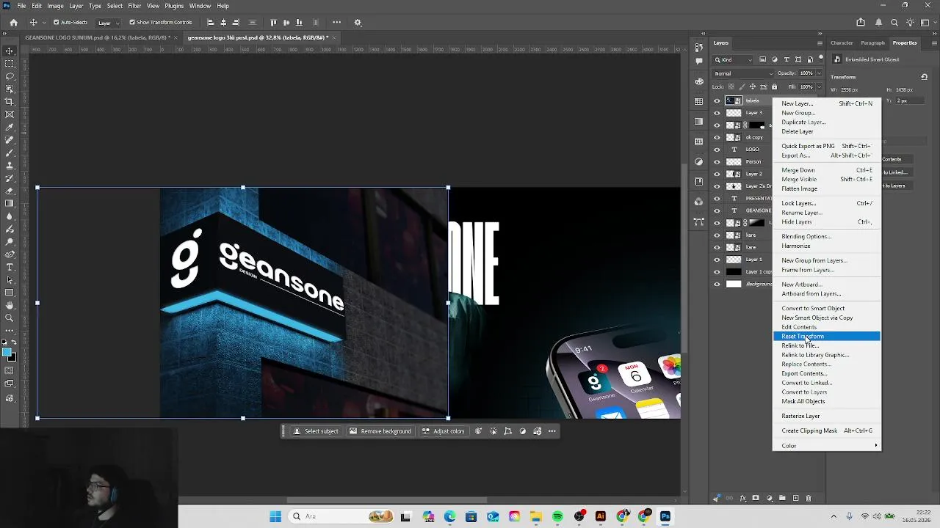The width and height of the screenshot is (940, 528).
Task: Select the Move tool in toolbar
Action: pos(10,51)
